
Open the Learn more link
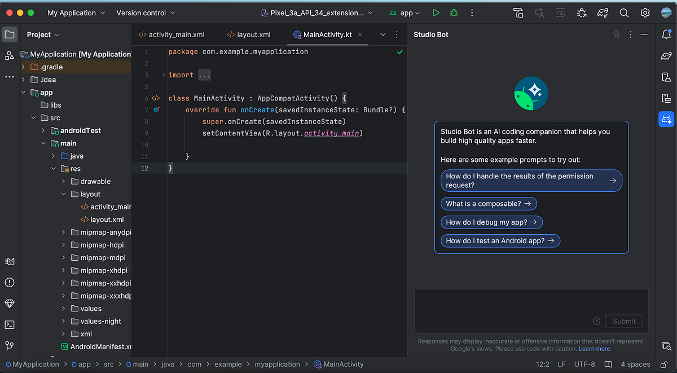[x=595, y=349]
